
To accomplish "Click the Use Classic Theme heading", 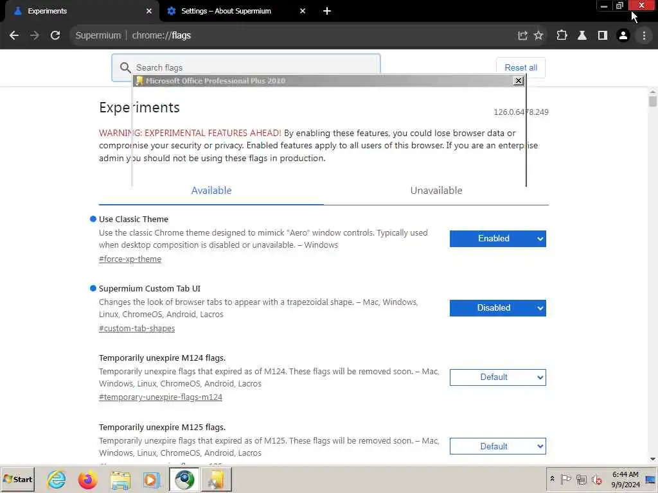I will pos(134,220).
